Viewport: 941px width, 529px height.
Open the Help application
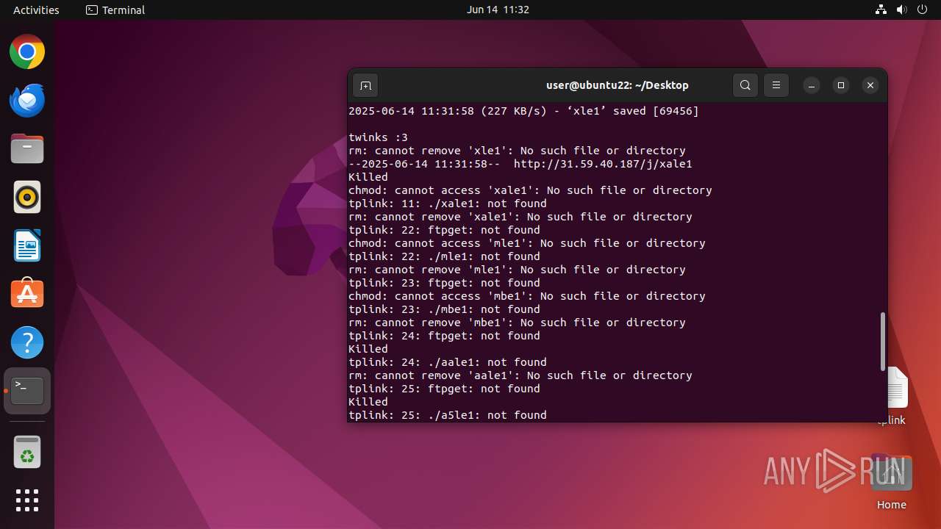[27, 342]
